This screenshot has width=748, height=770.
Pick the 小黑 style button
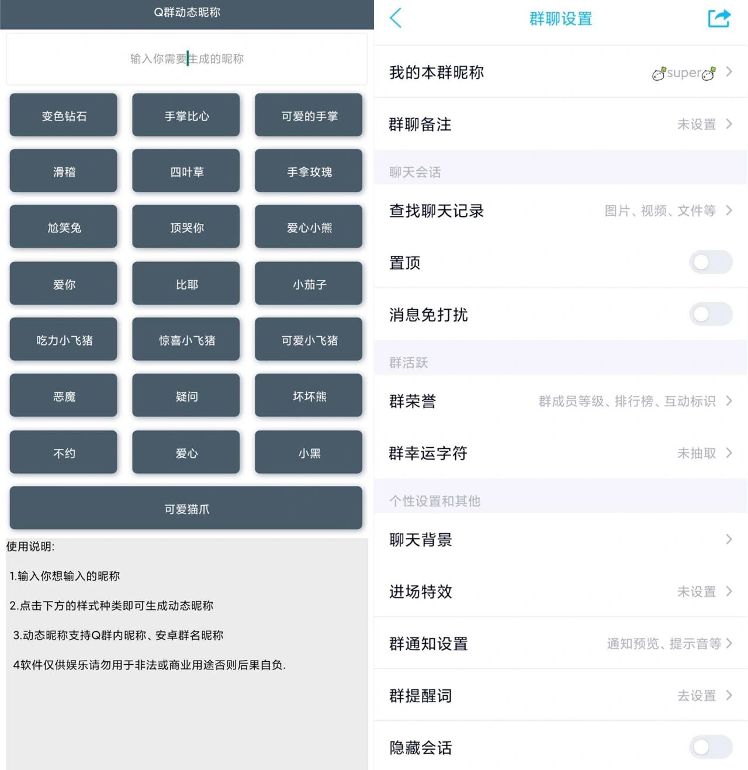click(309, 453)
